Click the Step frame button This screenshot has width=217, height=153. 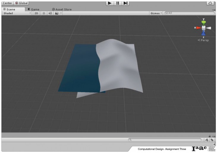point(126,3)
